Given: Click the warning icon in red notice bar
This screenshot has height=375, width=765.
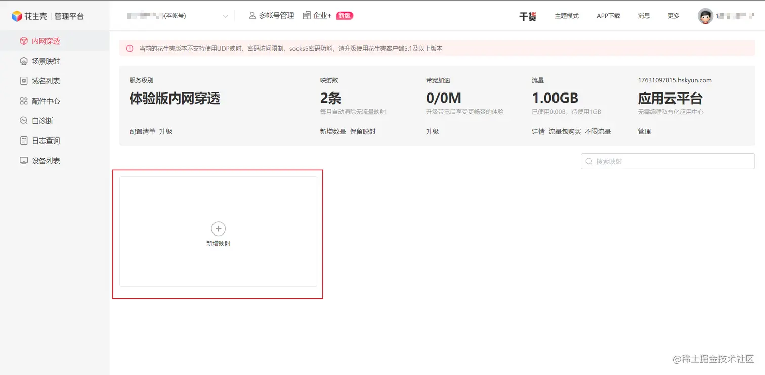Looking at the screenshot, I should [130, 49].
